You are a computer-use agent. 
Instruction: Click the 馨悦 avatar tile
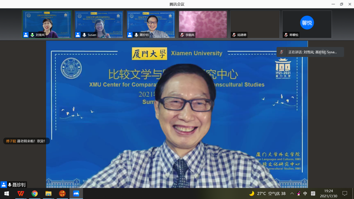pyautogui.click(x=307, y=23)
